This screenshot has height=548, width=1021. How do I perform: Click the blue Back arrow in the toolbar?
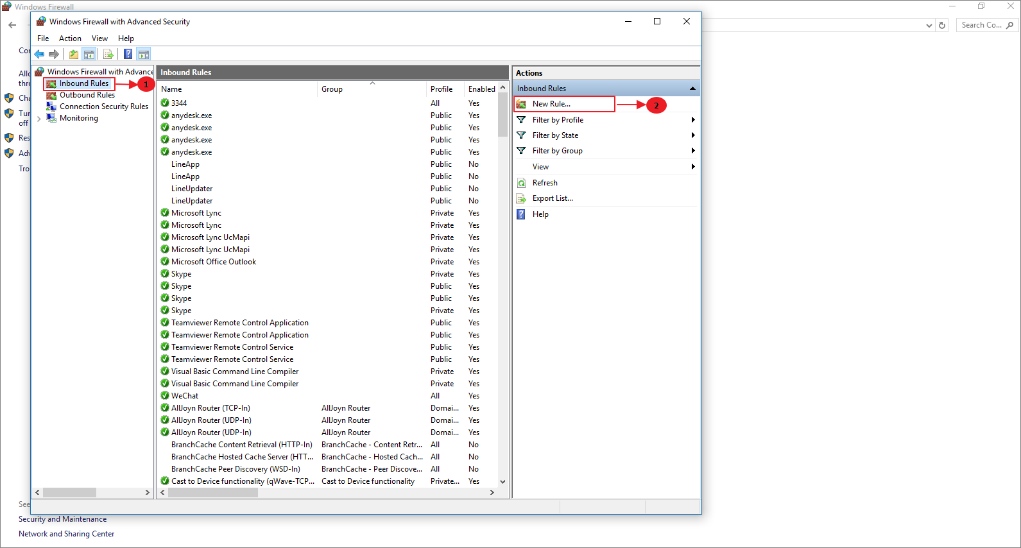(39, 55)
